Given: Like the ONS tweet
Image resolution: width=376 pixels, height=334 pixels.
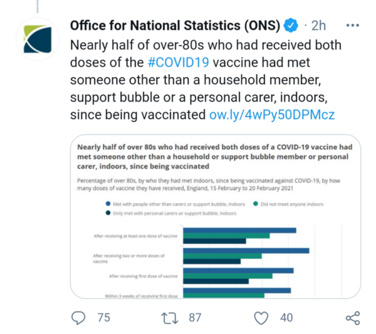Looking at the screenshot, I should [x=261, y=318].
